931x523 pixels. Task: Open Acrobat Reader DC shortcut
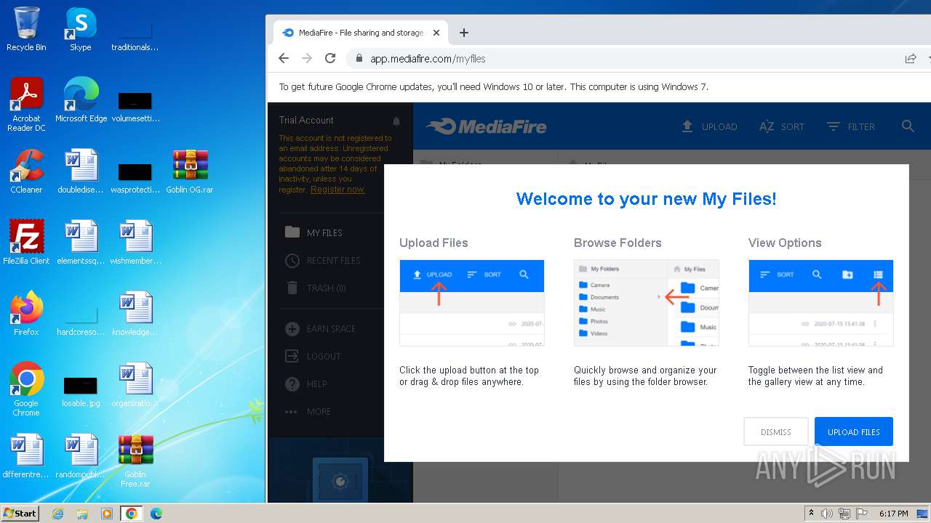point(26,104)
